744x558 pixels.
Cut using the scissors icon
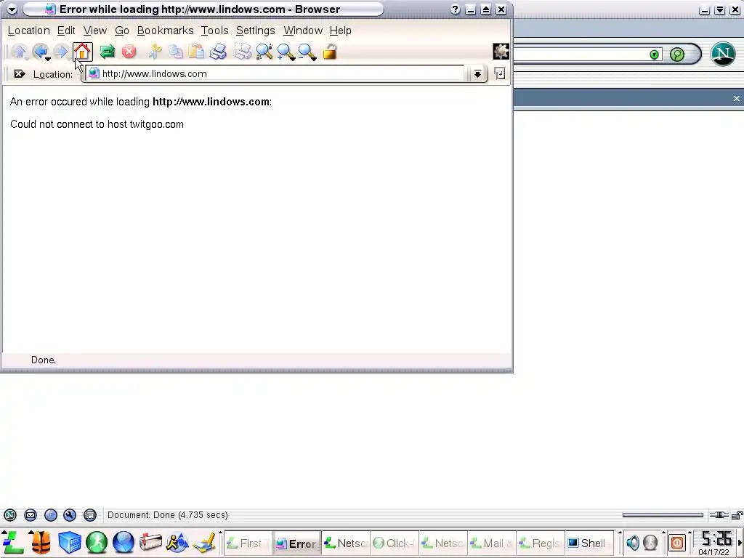[155, 52]
